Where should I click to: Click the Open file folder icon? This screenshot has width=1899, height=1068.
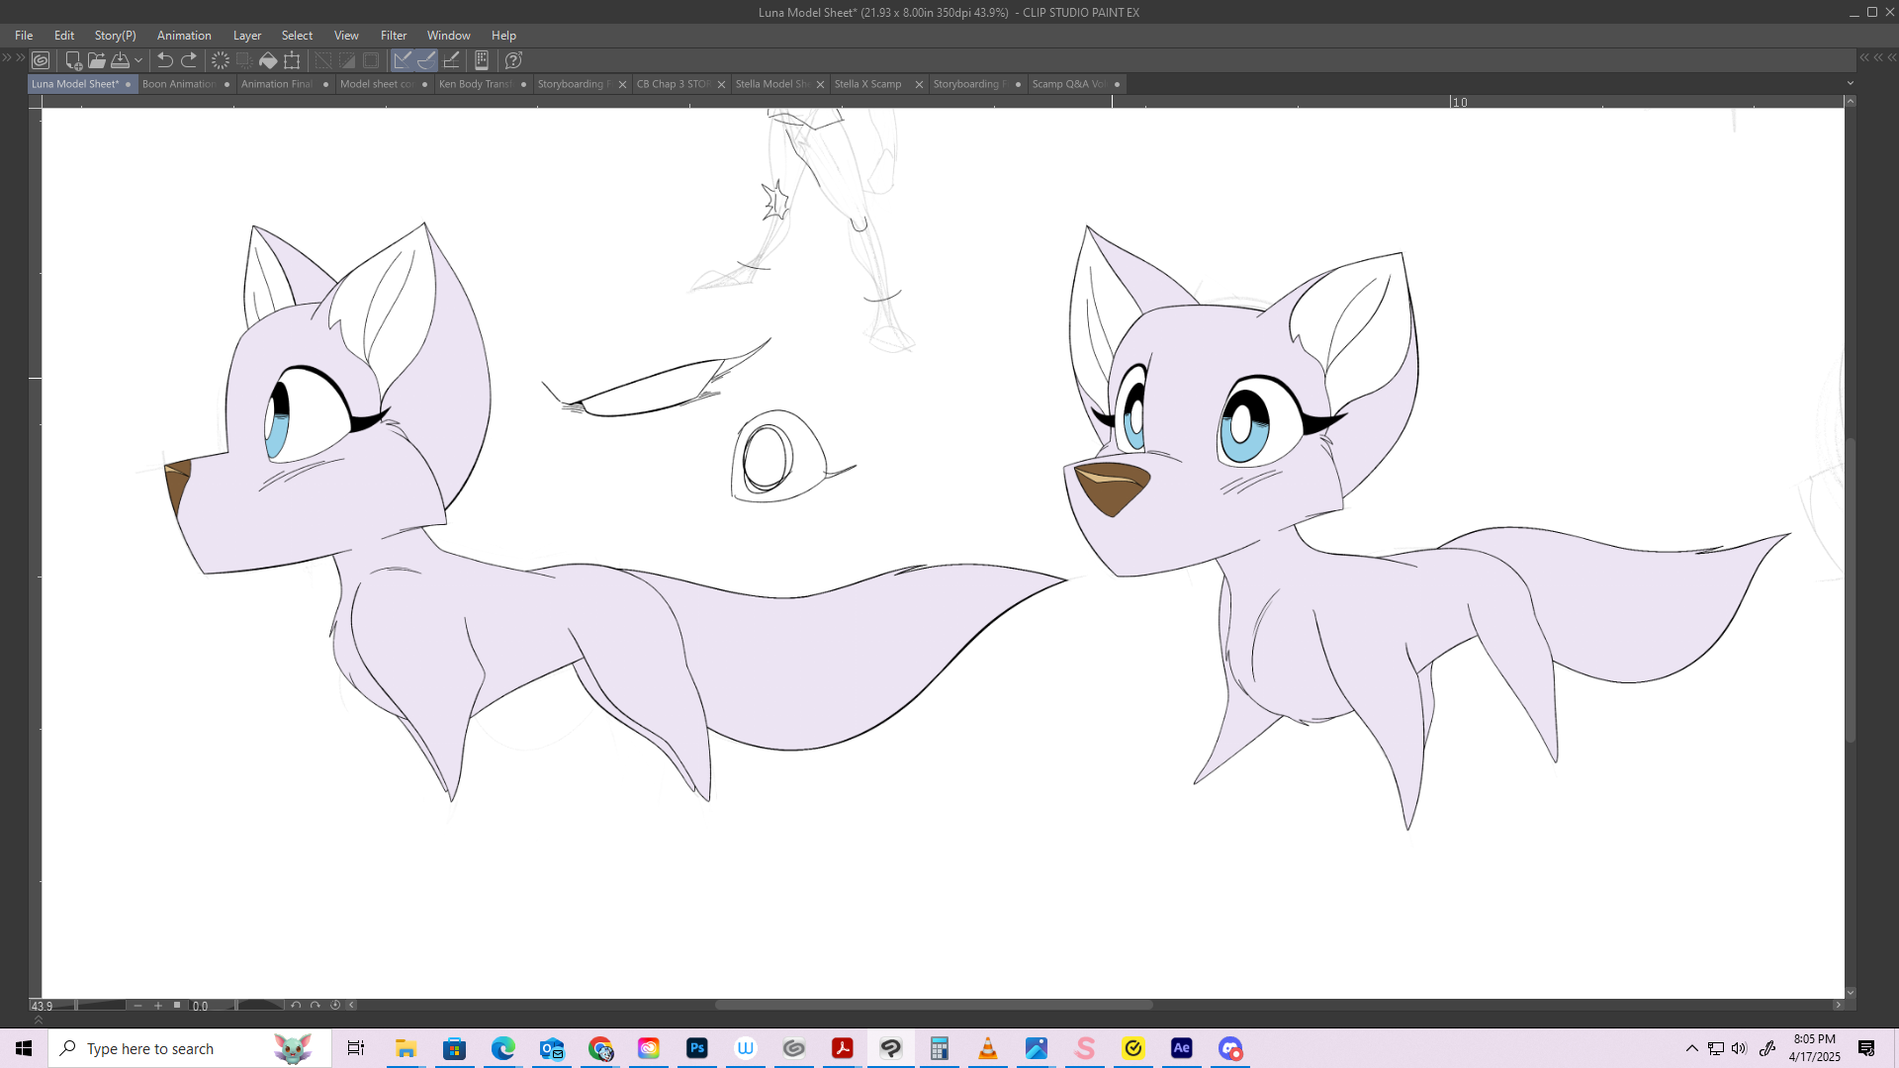pos(96,60)
